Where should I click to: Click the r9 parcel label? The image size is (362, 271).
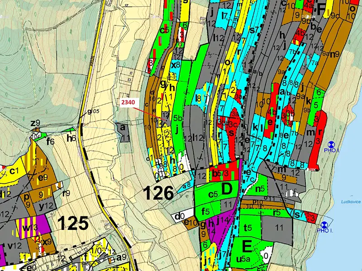(x=66, y=193)
